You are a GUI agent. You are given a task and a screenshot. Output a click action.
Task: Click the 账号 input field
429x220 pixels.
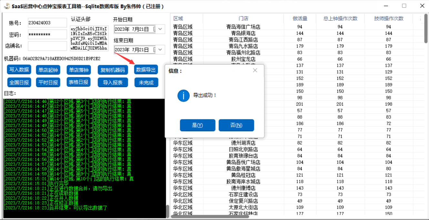(x=47, y=23)
